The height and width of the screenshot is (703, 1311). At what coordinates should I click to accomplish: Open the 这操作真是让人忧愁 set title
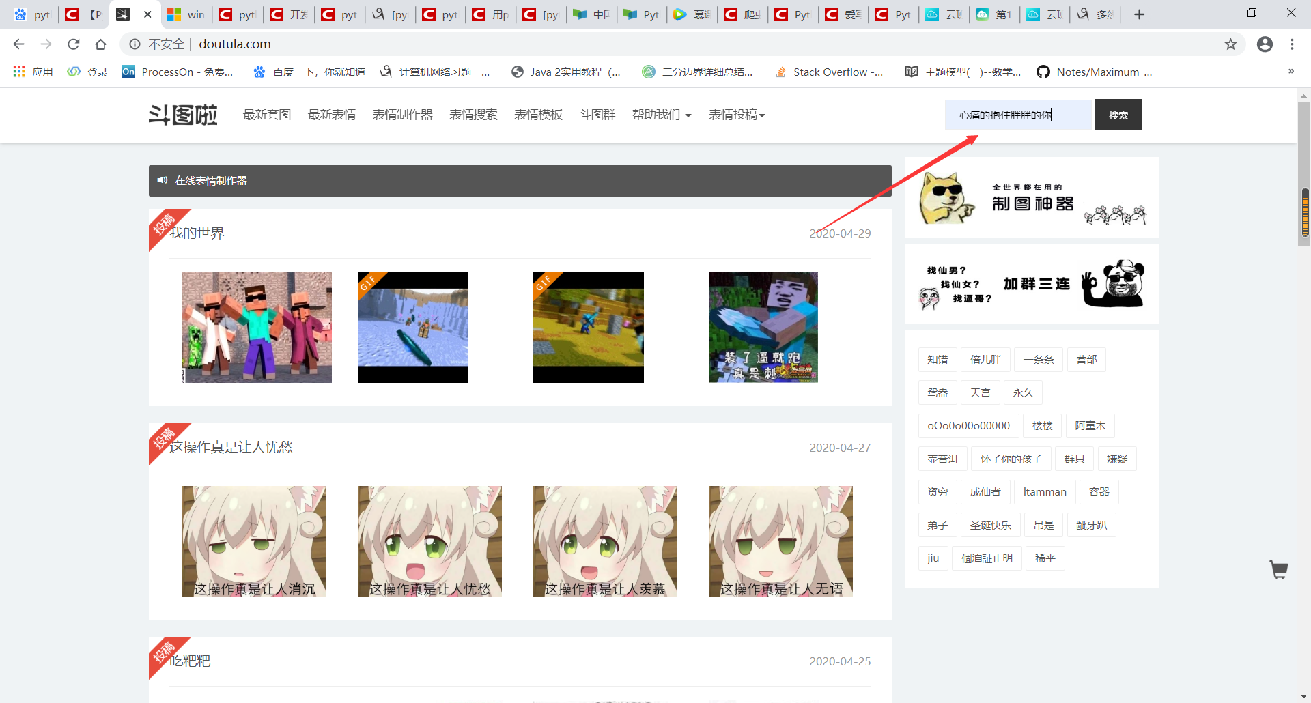pos(231,447)
